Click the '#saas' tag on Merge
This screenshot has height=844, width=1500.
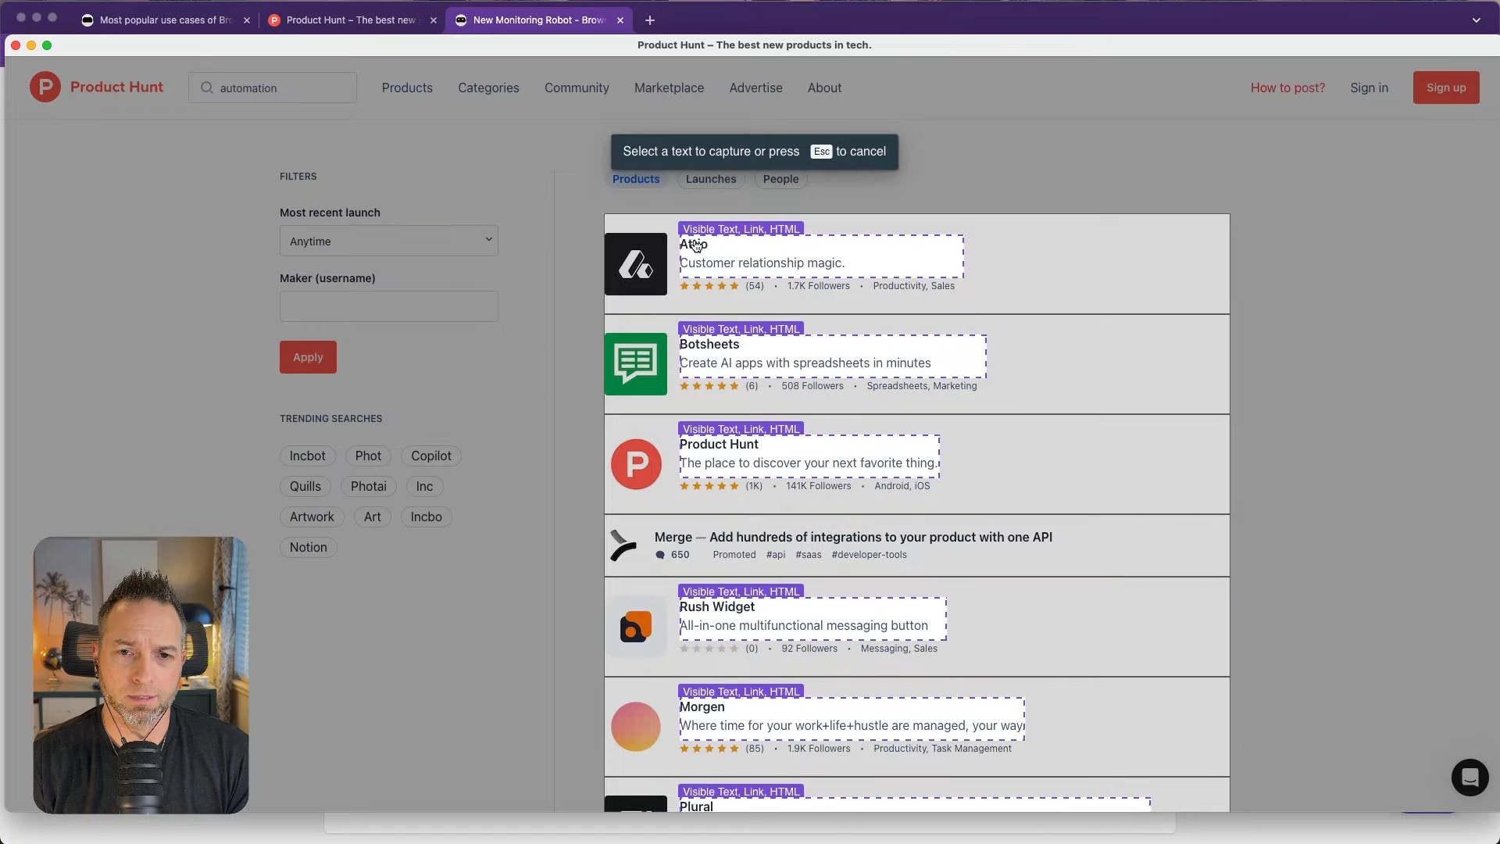click(x=809, y=555)
